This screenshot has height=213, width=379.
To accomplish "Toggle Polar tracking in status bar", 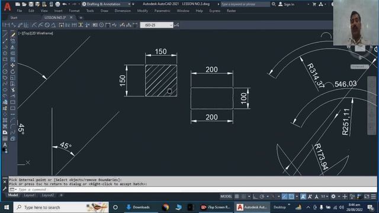I will click(262, 196).
